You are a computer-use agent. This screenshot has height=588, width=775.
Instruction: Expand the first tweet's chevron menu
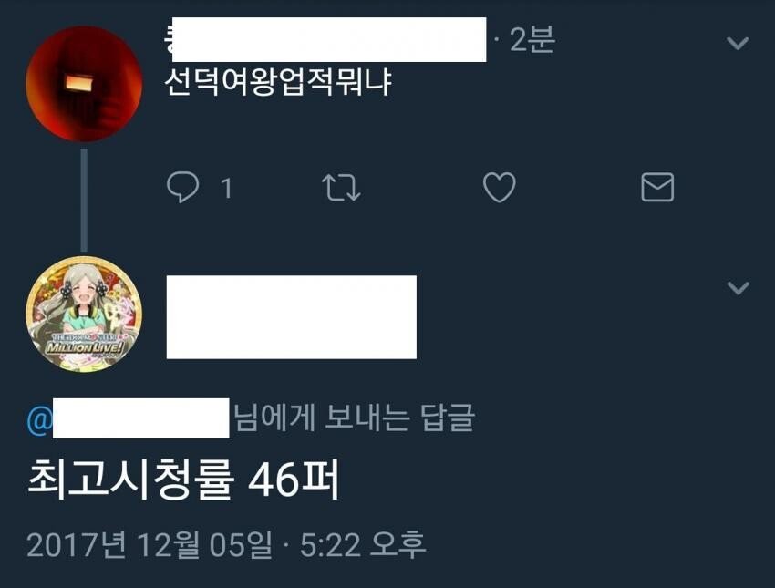tap(738, 43)
